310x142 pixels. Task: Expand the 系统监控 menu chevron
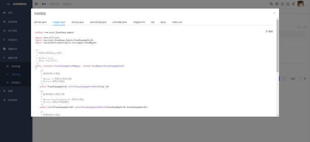tap(28, 40)
